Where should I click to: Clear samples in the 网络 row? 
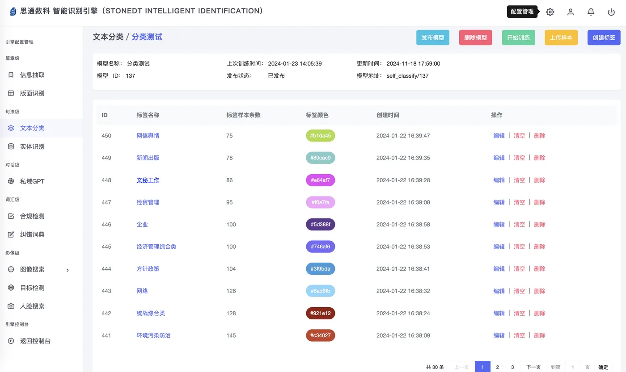click(x=519, y=291)
